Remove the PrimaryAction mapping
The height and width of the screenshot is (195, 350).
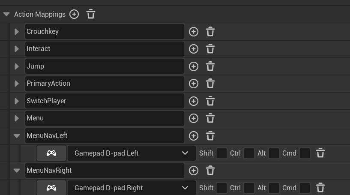[x=210, y=84]
